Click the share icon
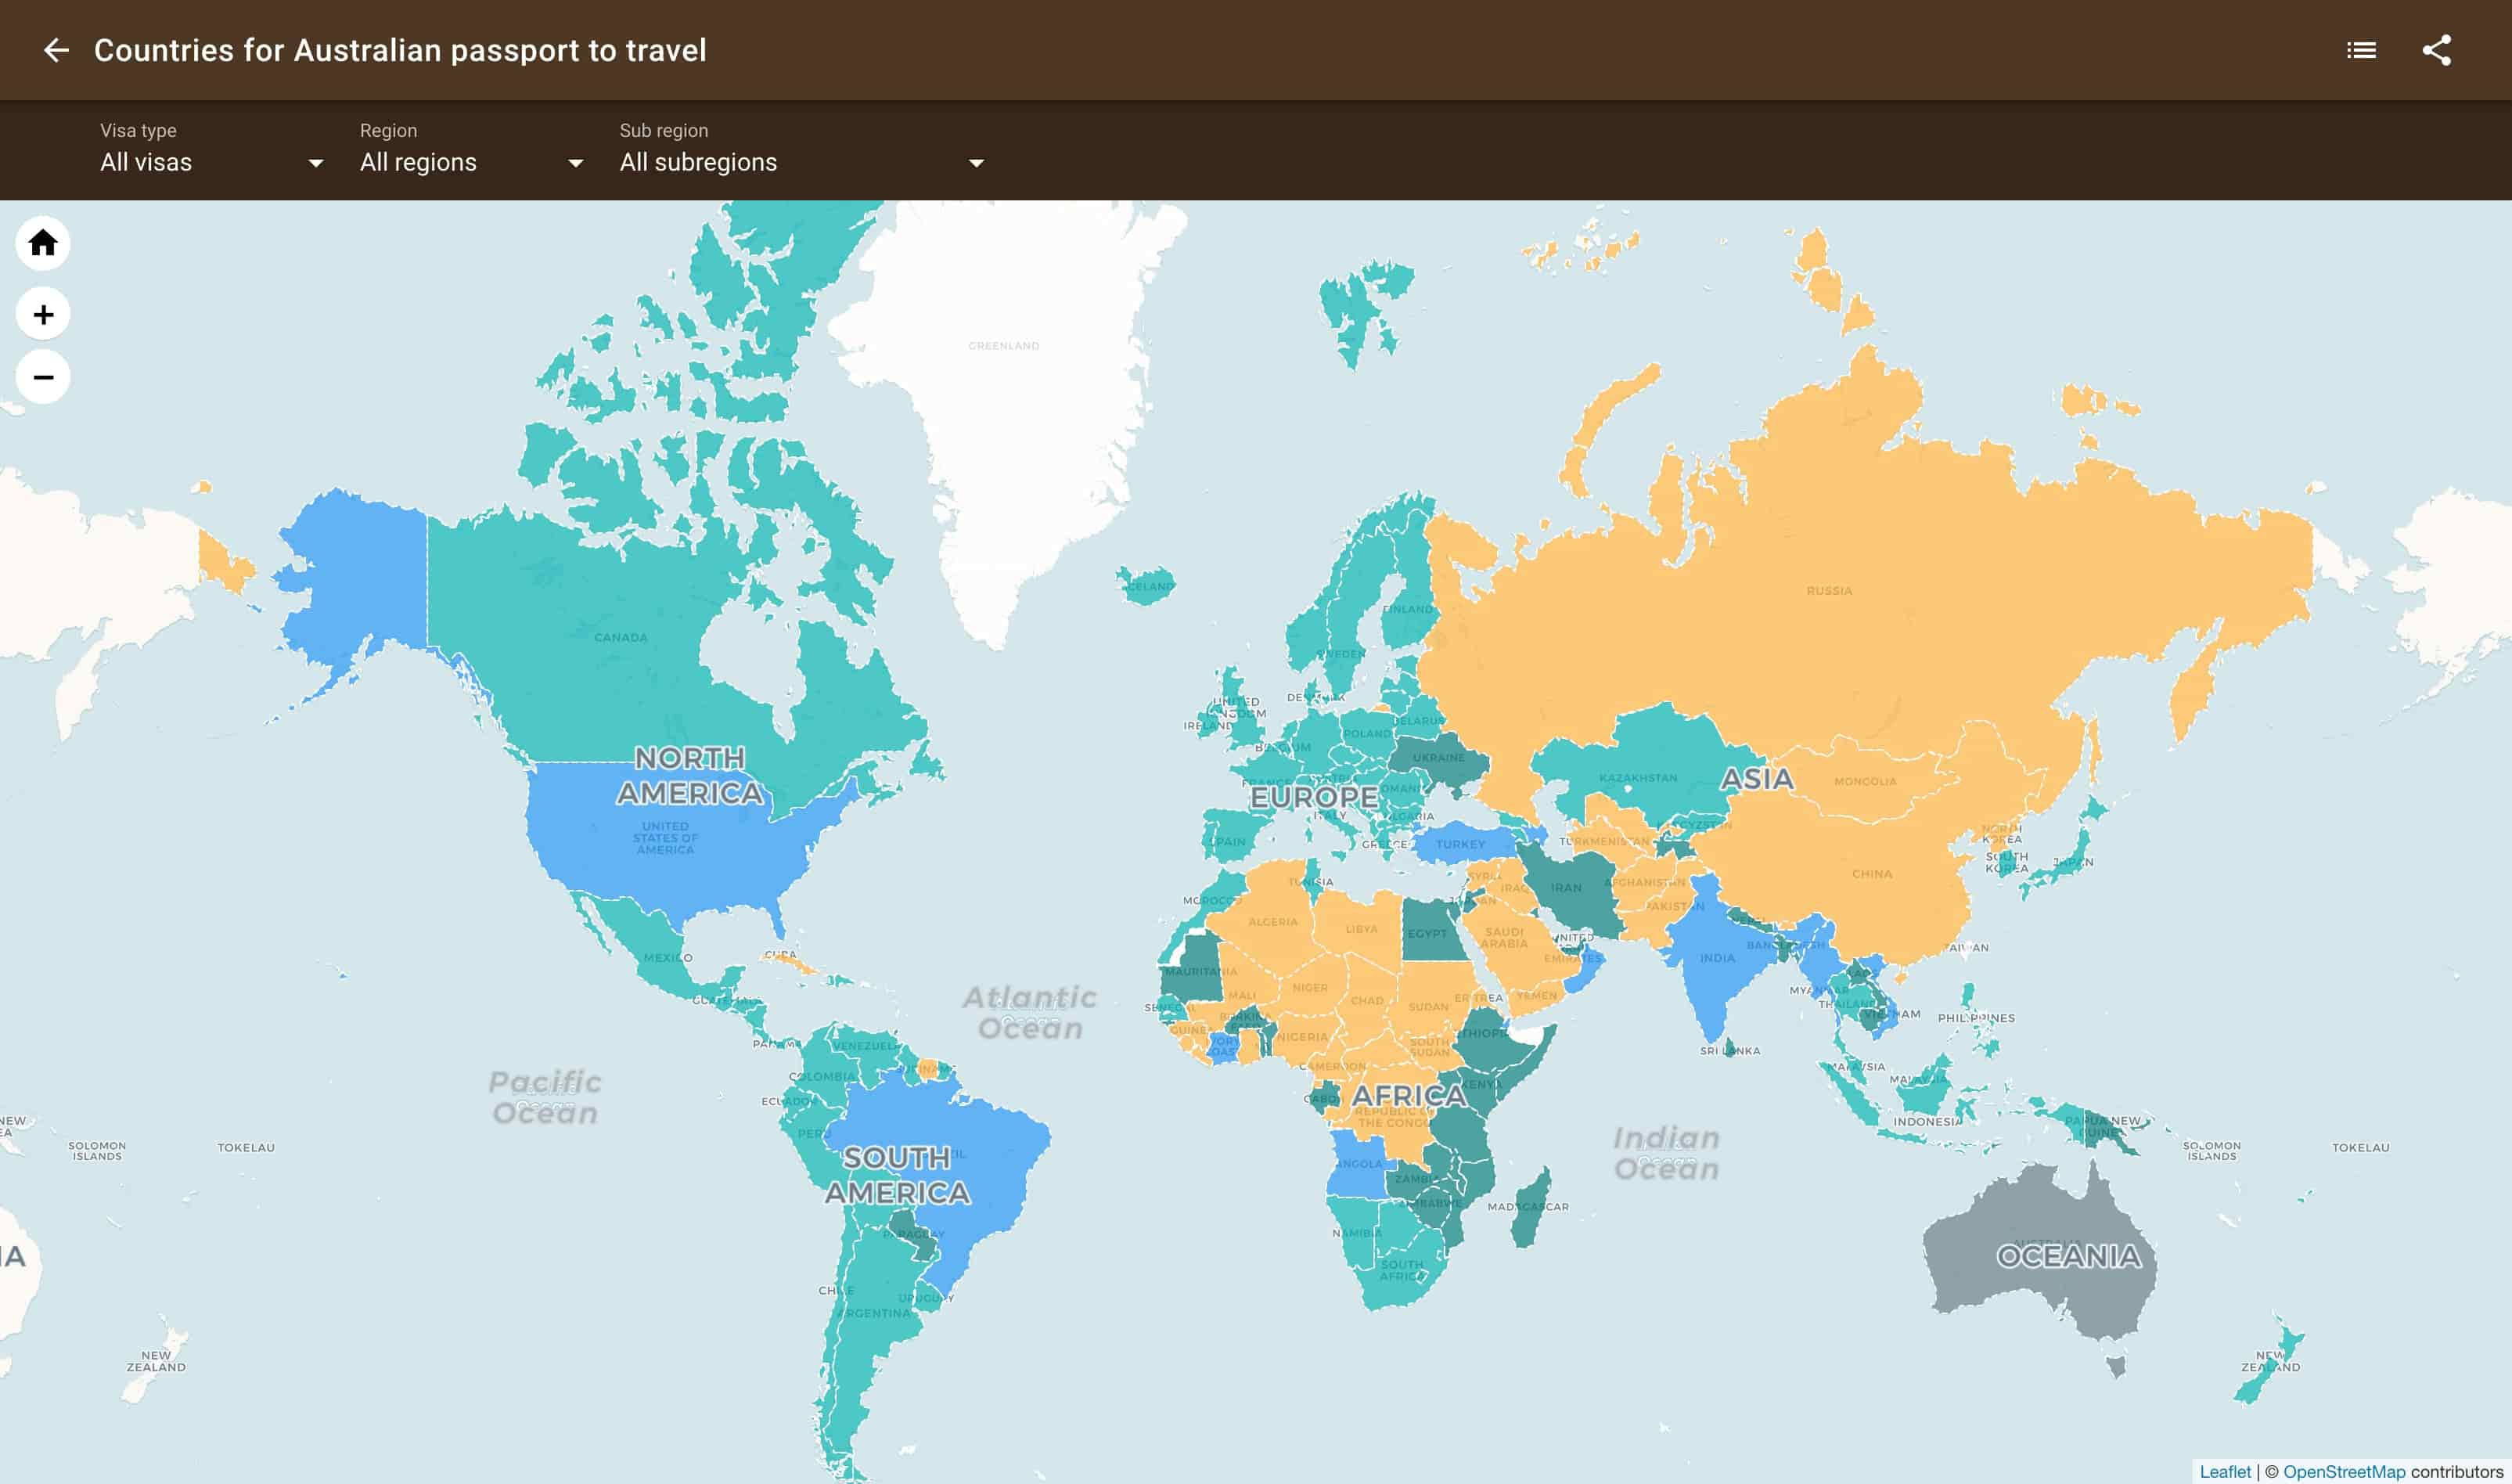This screenshot has height=1484, width=2512. (x=2436, y=50)
